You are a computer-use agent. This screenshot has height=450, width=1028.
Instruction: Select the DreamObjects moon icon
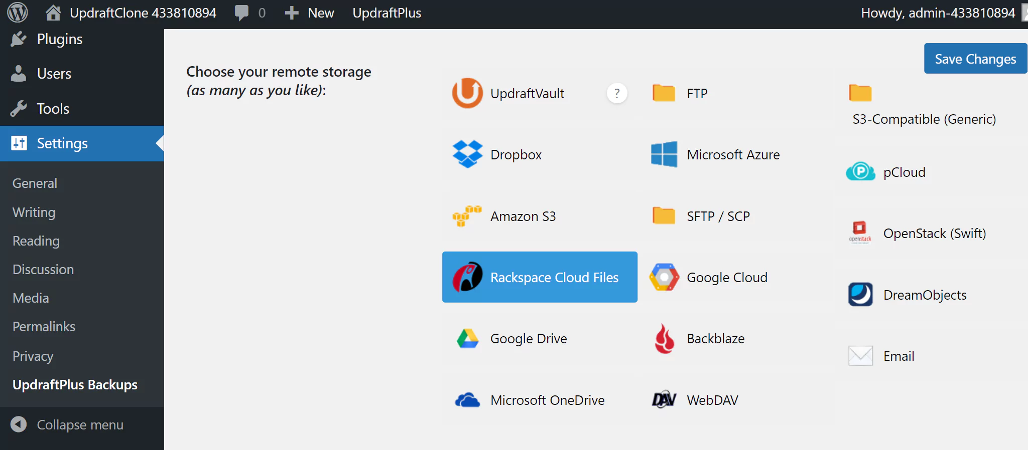coord(860,295)
